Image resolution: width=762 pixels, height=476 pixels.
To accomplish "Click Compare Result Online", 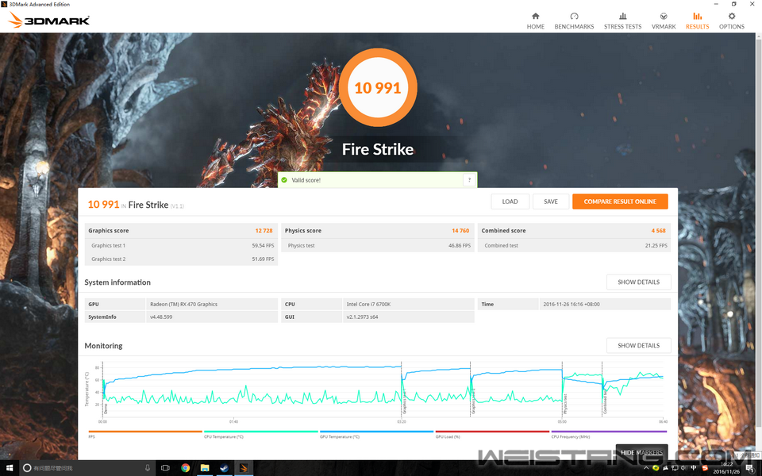I will pos(620,202).
